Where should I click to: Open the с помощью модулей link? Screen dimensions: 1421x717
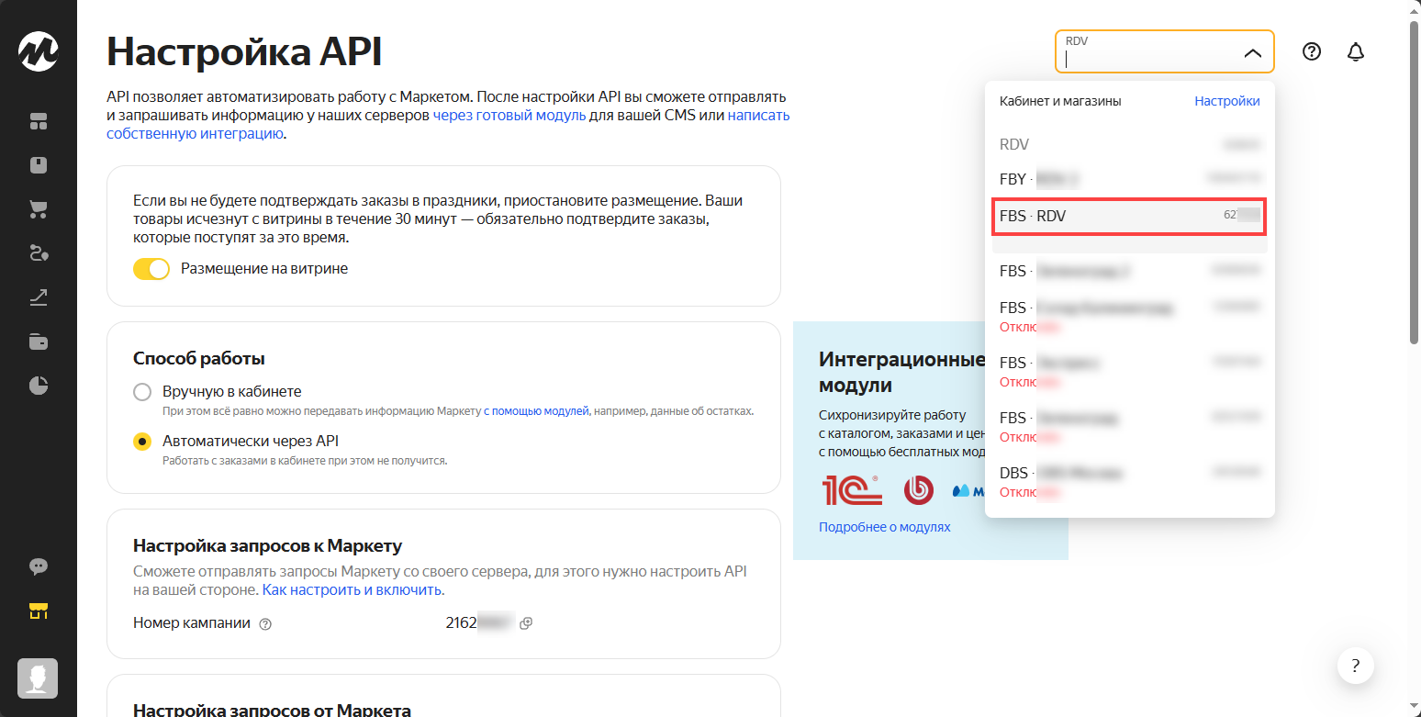(x=536, y=411)
